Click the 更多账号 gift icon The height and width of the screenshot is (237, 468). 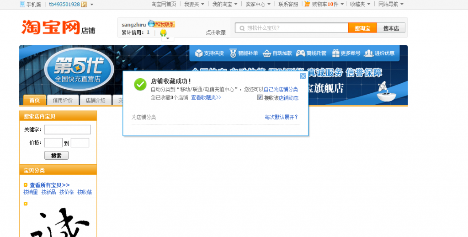(x=336, y=53)
